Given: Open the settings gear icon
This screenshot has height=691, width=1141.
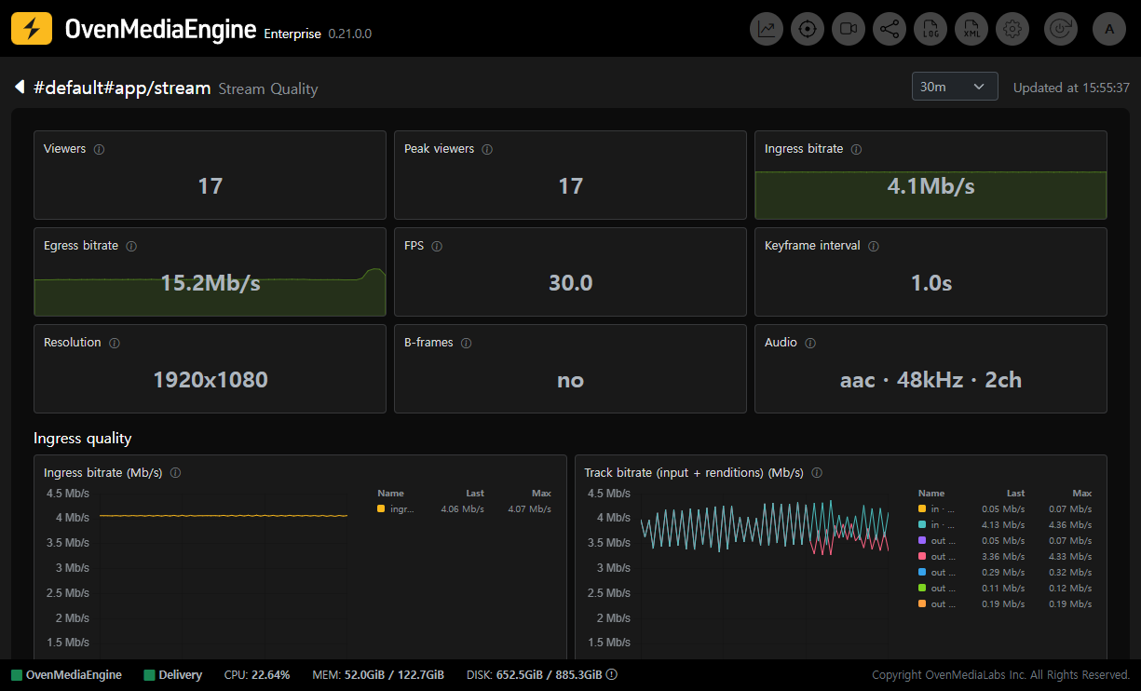Looking at the screenshot, I should [1012, 29].
